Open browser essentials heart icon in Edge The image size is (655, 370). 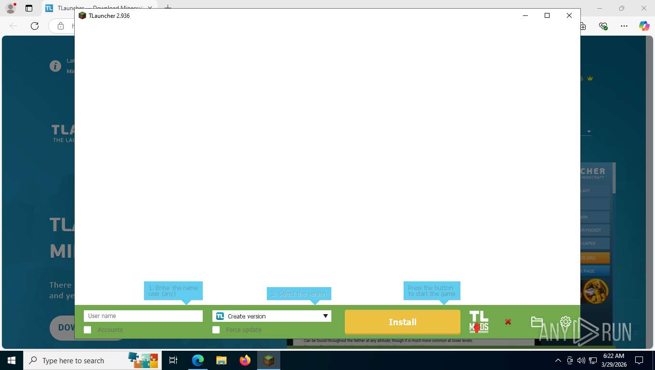603,26
